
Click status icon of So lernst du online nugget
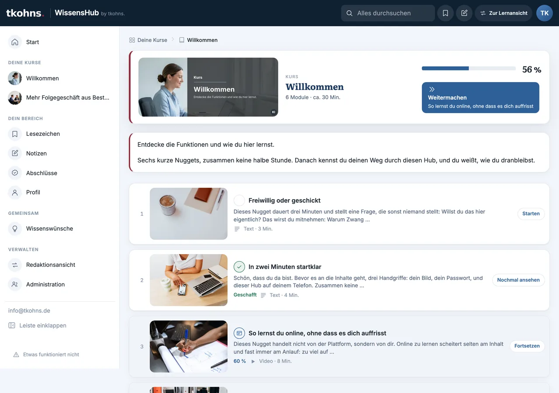tap(239, 333)
